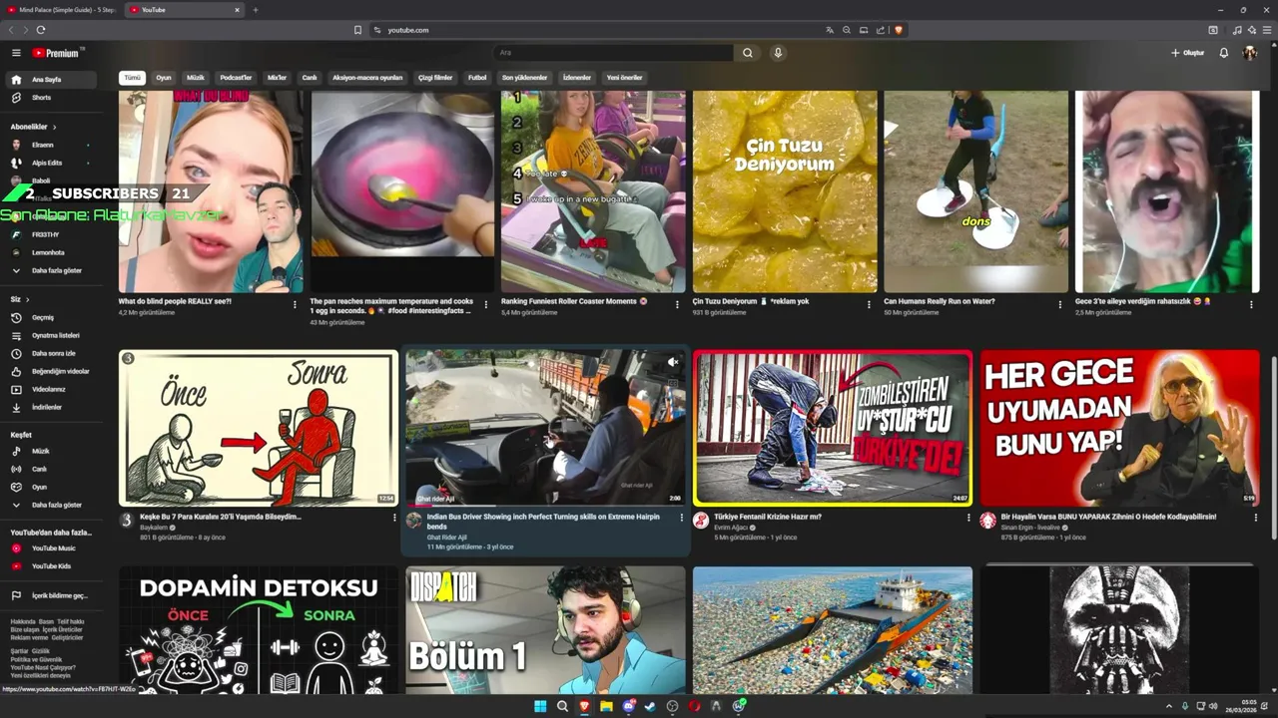1278x718 pixels.
Task: Open Canlı live under Keşfet
Action: point(52,470)
